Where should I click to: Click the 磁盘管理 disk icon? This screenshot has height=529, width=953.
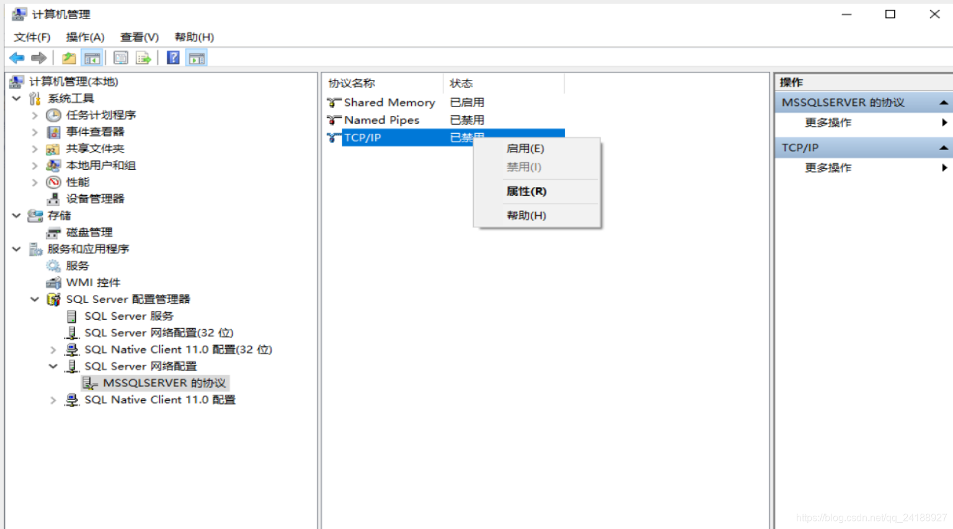54,232
